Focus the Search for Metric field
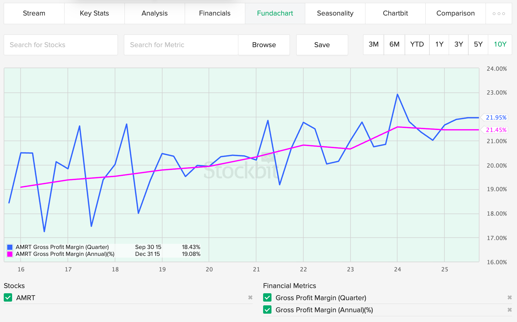The height and width of the screenshot is (322, 517). (181, 45)
